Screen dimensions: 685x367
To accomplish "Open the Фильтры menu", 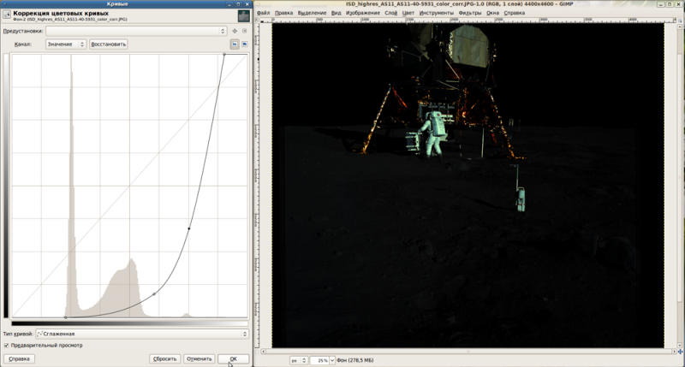I will click(x=470, y=14).
